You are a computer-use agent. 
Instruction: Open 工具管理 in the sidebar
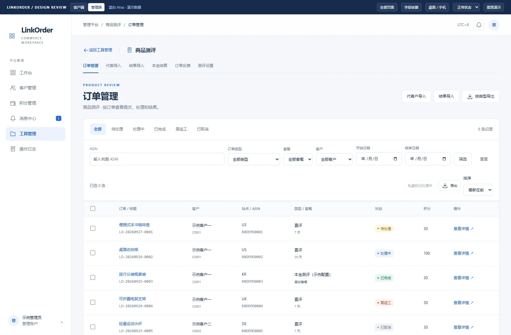[x=35, y=134]
